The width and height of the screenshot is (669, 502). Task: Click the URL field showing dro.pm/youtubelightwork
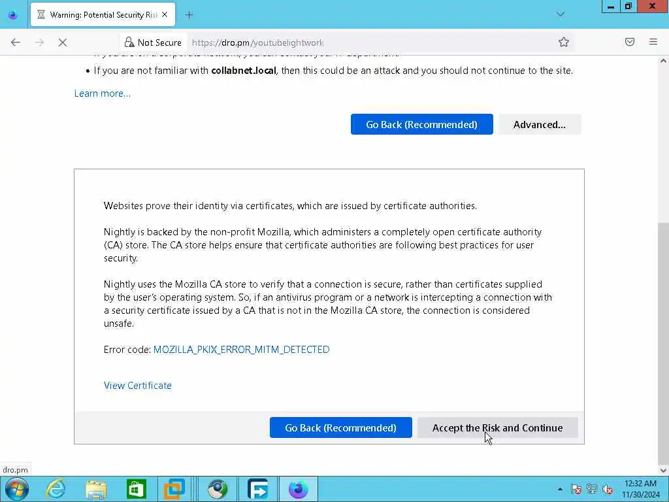(x=257, y=42)
